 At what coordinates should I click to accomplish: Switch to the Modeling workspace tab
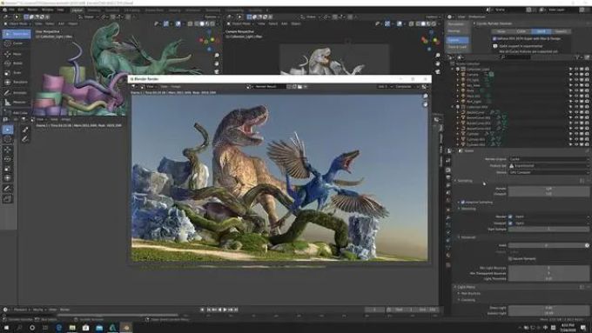(94, 10)
